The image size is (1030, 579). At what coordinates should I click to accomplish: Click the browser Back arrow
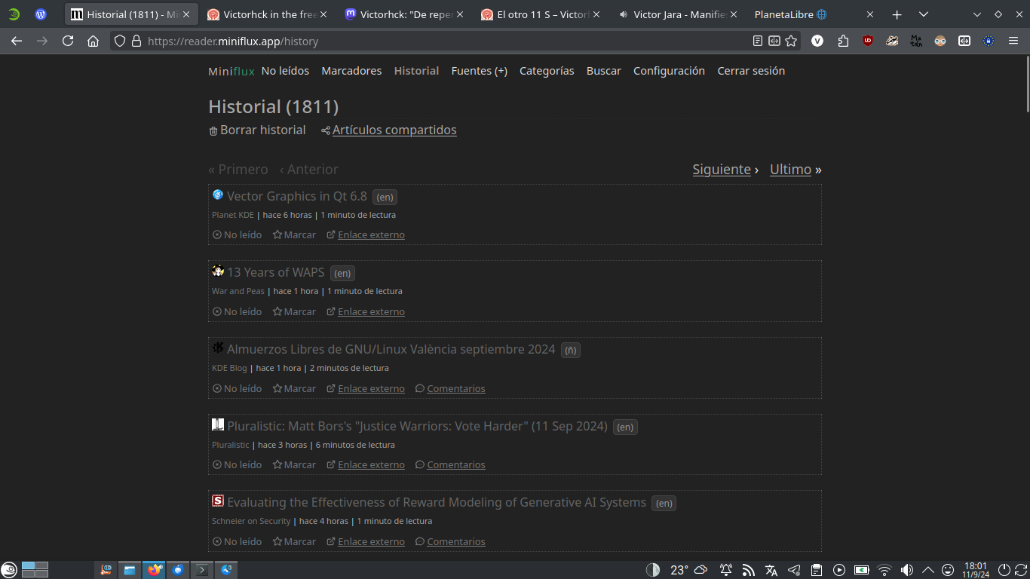point(17,41)
